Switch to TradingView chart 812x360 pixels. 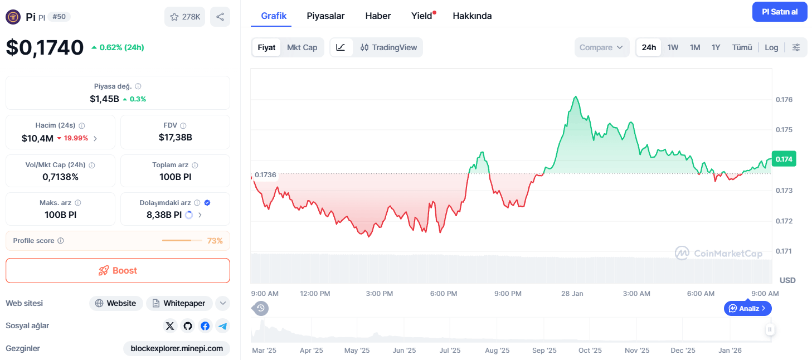click(x=388, y=47)
